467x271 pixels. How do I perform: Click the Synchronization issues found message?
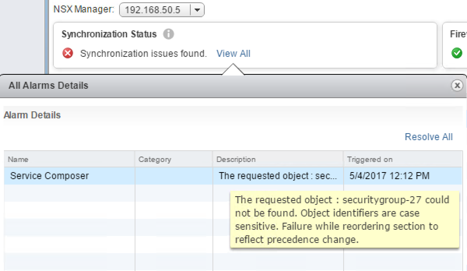click(x=143, y=54)
